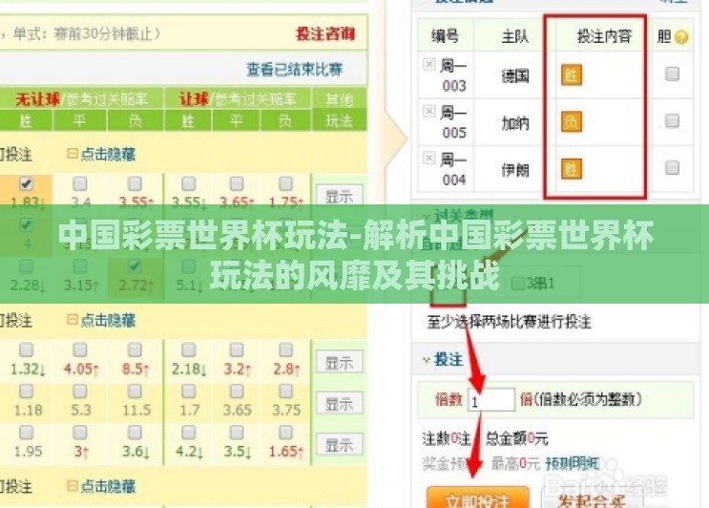Check the box above odds 1.95
The height and width of the screenshot is (508, 709).
point(26,433)
